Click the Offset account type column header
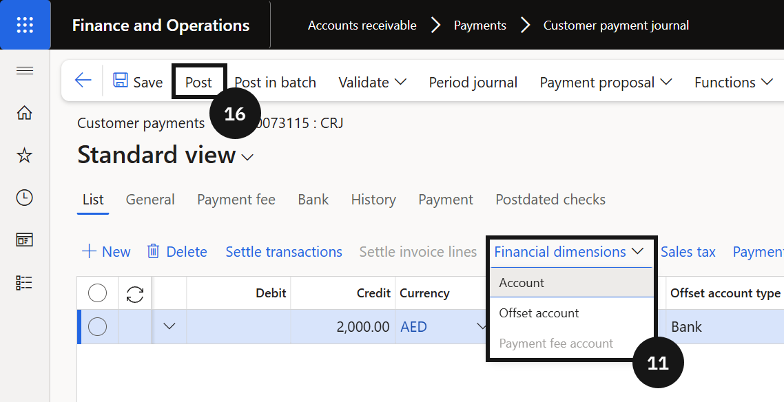This screenshot has height=402, width=784. pos(725,293)
